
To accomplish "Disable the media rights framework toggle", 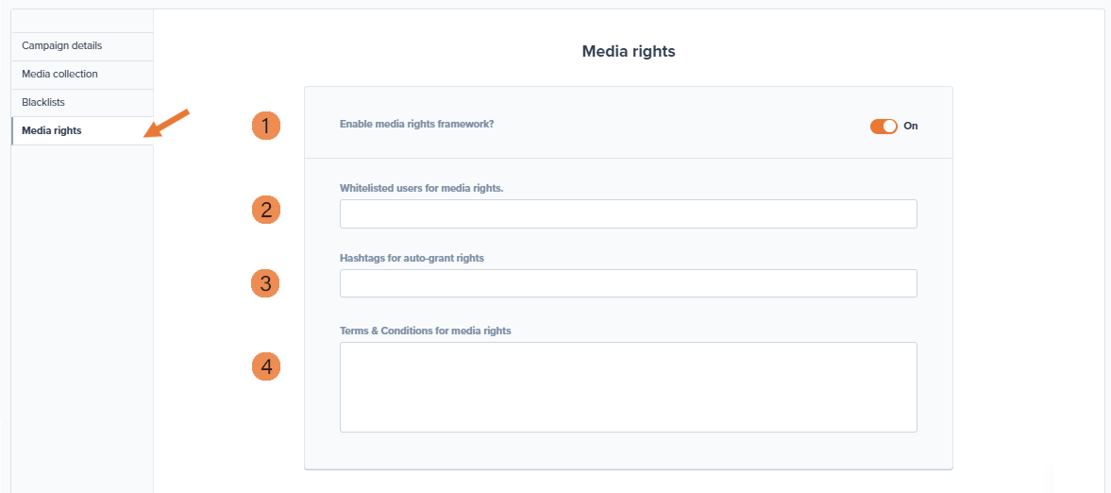I will 884,127.
